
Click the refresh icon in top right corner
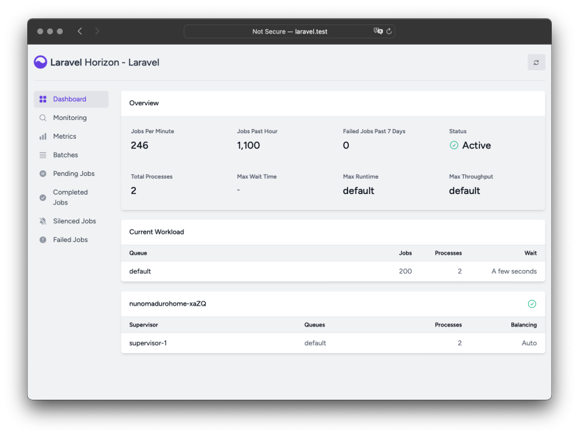[x=536, y=62]
